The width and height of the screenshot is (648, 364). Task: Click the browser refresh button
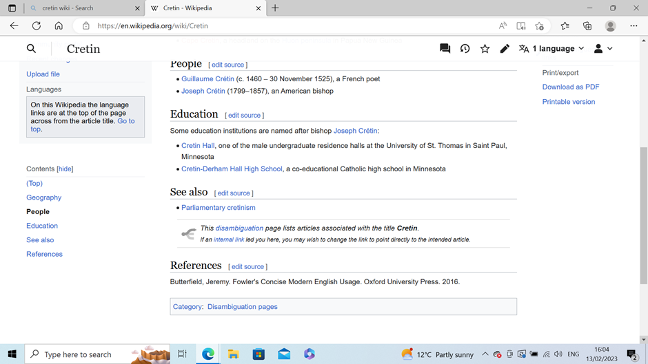click(x=37, y=26)
